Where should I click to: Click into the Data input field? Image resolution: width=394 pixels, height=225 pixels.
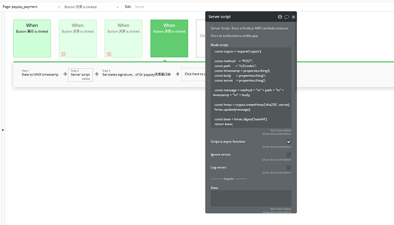click(251, 198)
